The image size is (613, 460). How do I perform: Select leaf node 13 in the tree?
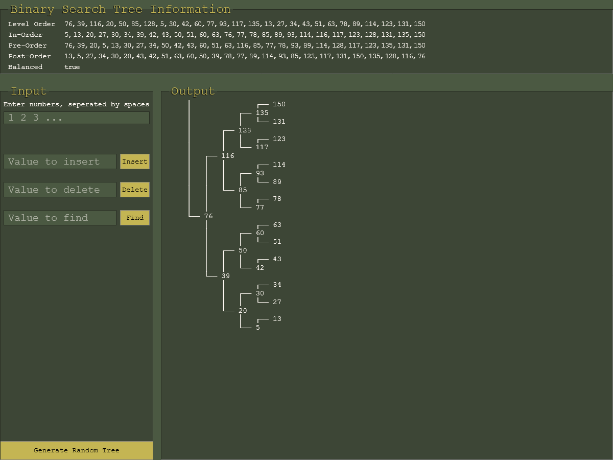tap(277, 319)
